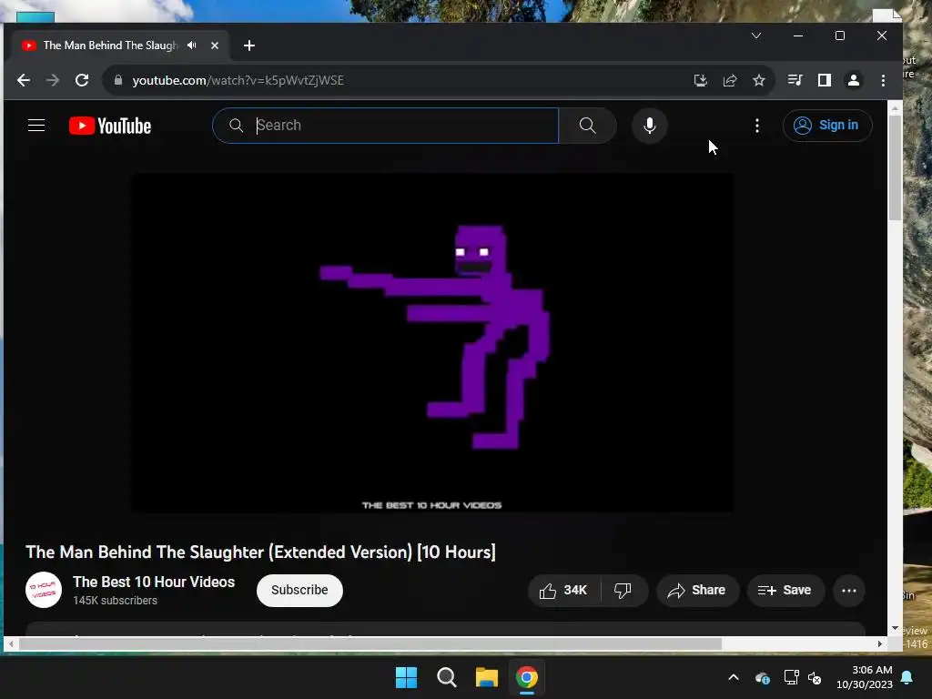This screenshot has width=932, height=699.
Task: Subscribe to The Best 10 Hour Videos
Action: pos(299,590)
